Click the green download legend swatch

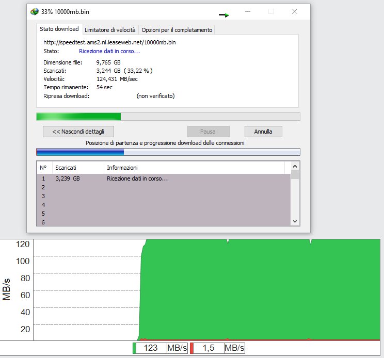pyautogui.click(x=135, y=348)
